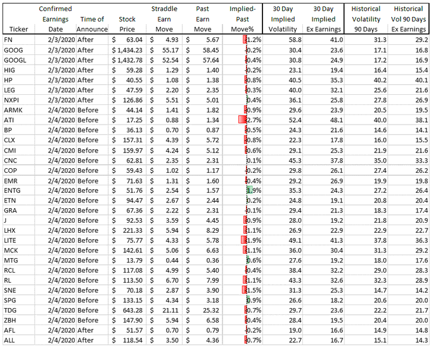This screenshot has width=431, height=346.
Task: Click the NXPI ticker cell
Action: tap(18, 100)
